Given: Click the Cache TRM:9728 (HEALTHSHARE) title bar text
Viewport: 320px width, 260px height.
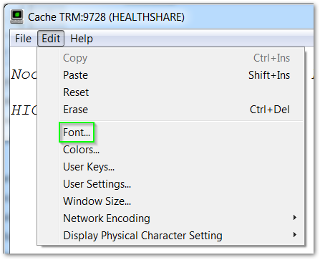Looking at the screenshot, I should pos(106,17).
